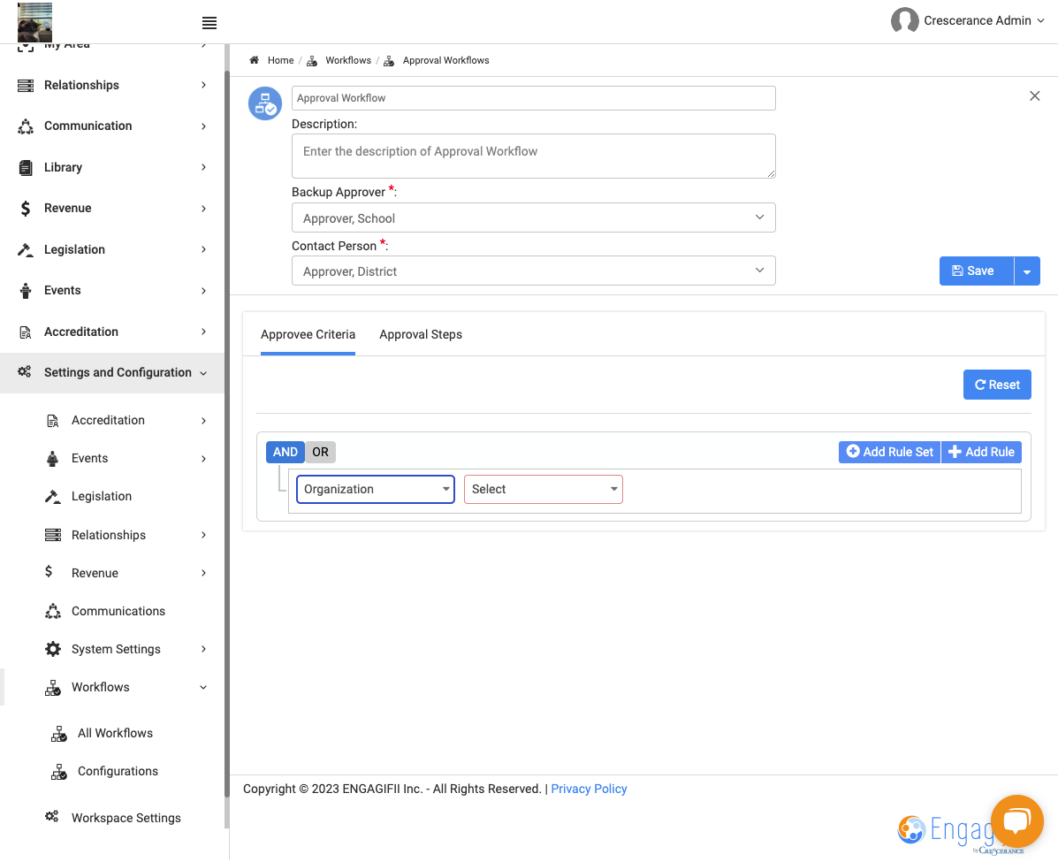This screenshot has height=862, width=1058.
Task: Collapse the Workflows submenu
Action: [203, 688]
